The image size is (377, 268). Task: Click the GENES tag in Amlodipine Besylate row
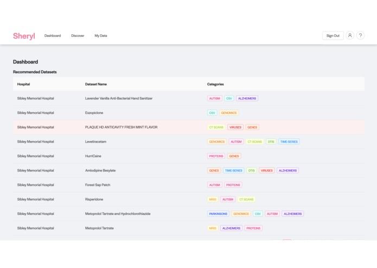click(x=214, y=170)
